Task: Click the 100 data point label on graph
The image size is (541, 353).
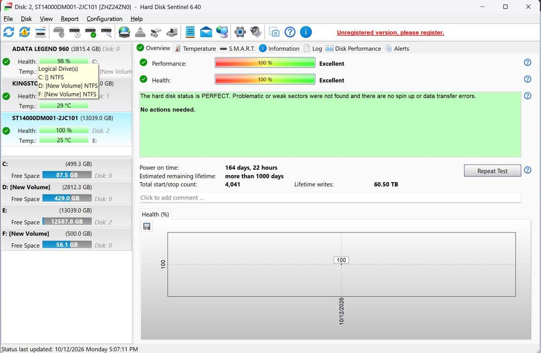Action: point(341,260)
